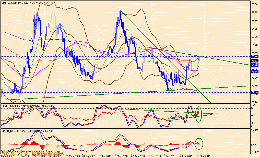Image resolution: width=260 pixels, height=158 pixels.
Task: Click the 20 level on Stoch scale
Action: click(253, 123)
